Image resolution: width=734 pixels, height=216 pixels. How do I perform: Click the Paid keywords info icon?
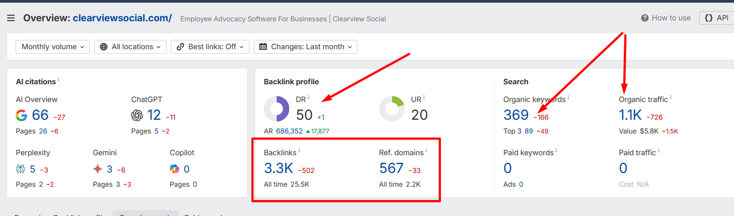556,151
